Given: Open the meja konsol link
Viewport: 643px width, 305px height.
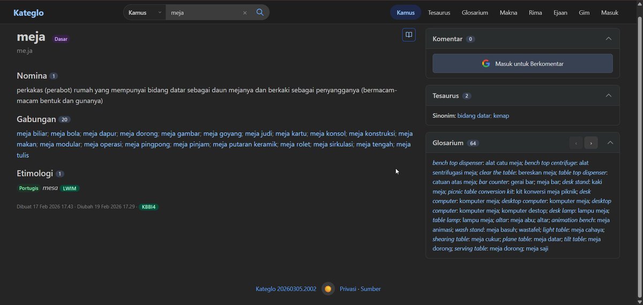Looking at the screenshot, I should (328, 133).
